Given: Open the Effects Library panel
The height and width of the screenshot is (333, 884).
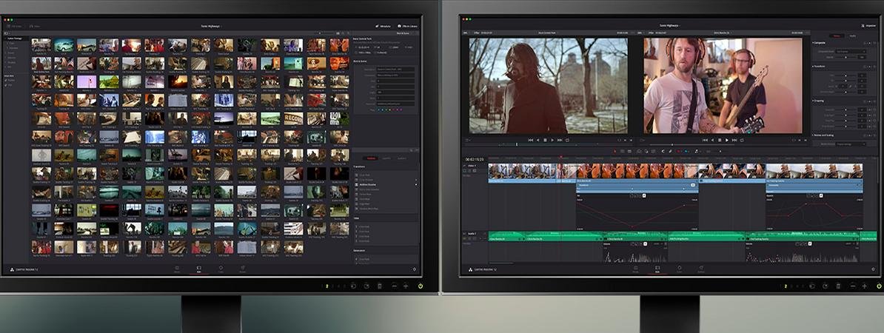Looking at the screenshot, I should pos(408,26).
